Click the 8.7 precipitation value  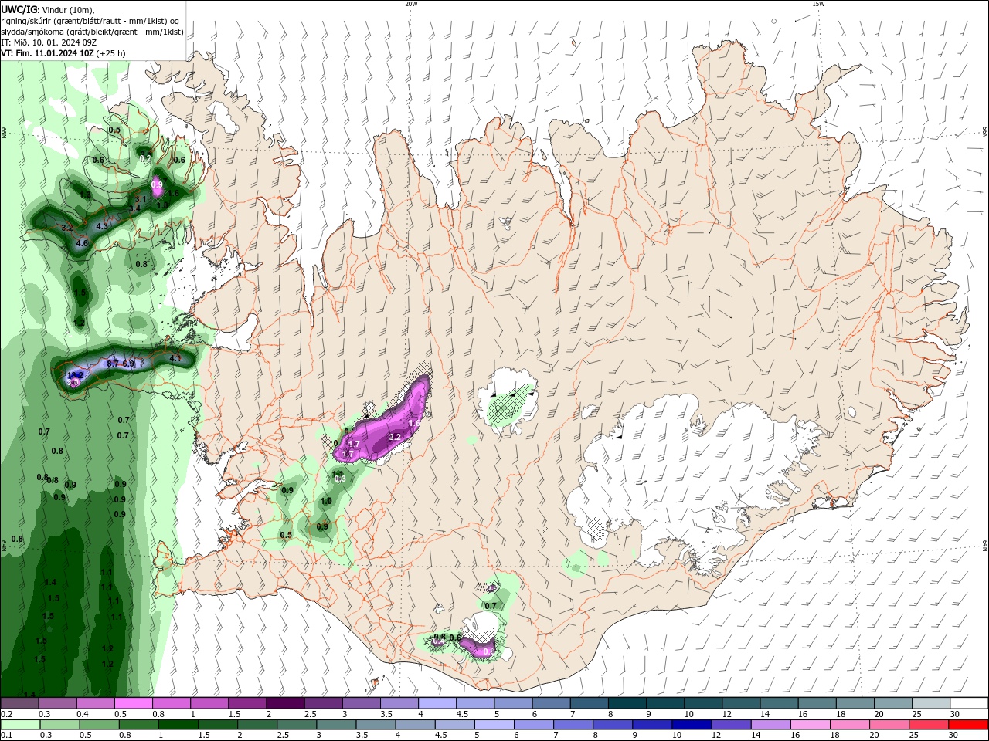pyautogui.click(x=112, y=364)
